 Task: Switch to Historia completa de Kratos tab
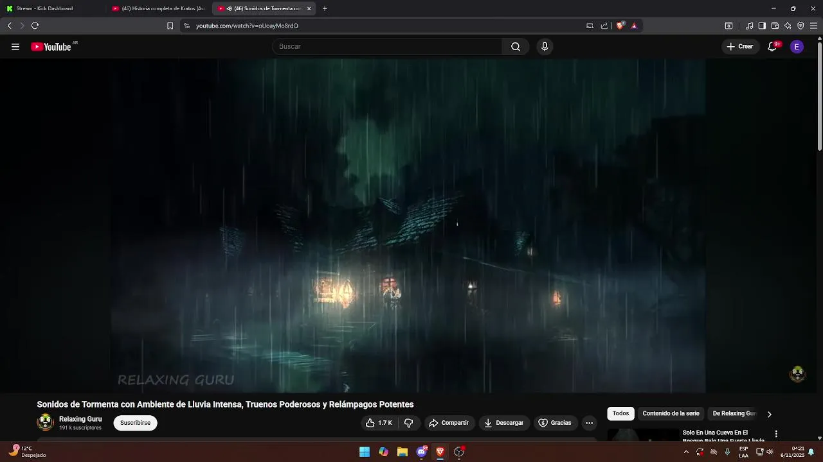pyautogui.click(x=159, y=8)
